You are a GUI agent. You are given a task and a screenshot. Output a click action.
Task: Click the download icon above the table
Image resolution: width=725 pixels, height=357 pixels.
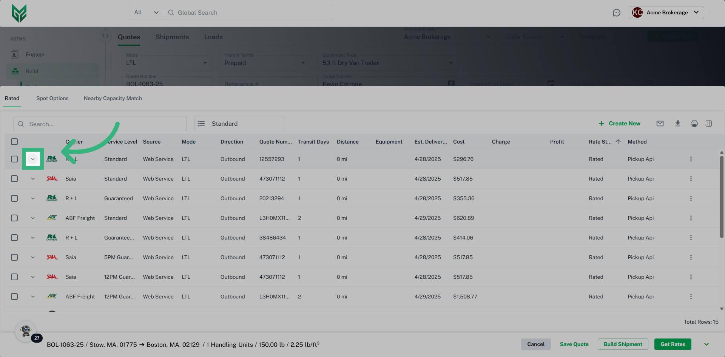click(677, 124)
